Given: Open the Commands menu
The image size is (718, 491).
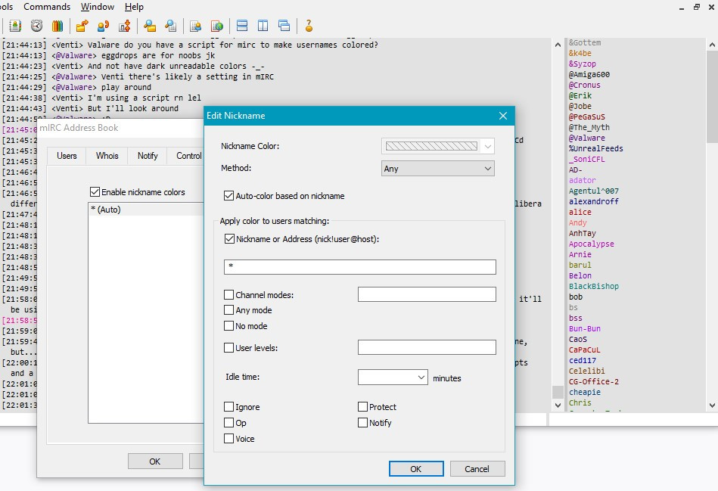Looking at the screenshot, I should pyautogui.click(x=47, y=7).
